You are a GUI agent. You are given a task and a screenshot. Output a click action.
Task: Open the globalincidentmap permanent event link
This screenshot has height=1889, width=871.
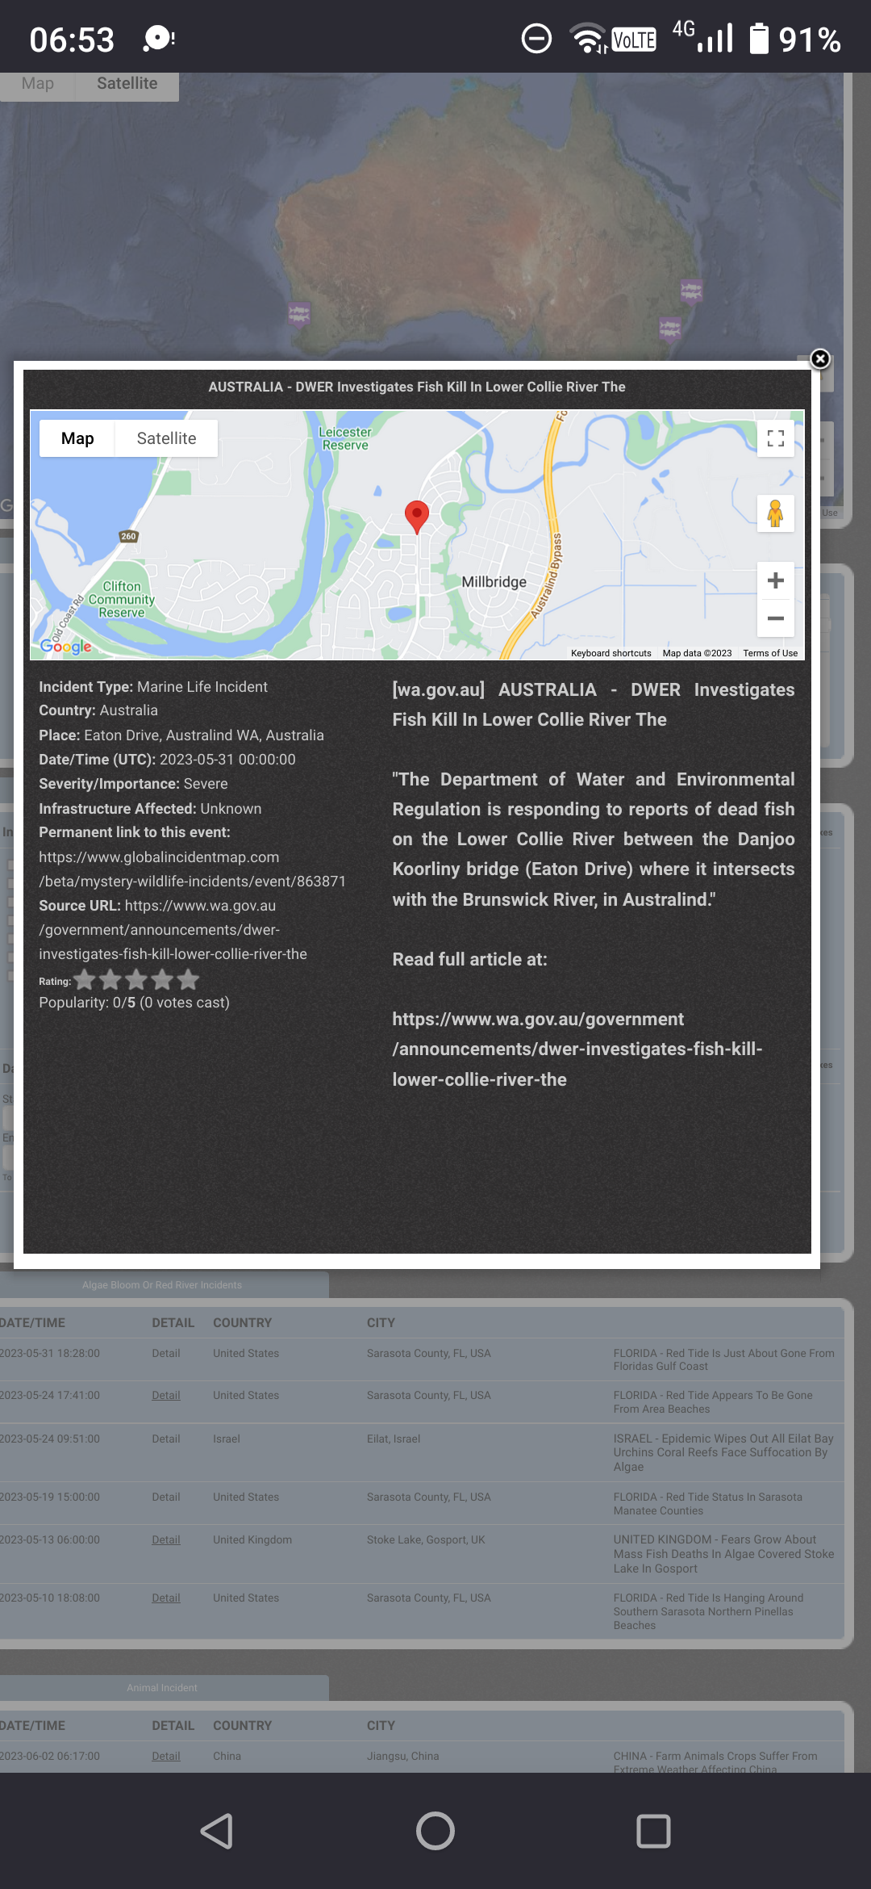192,869
